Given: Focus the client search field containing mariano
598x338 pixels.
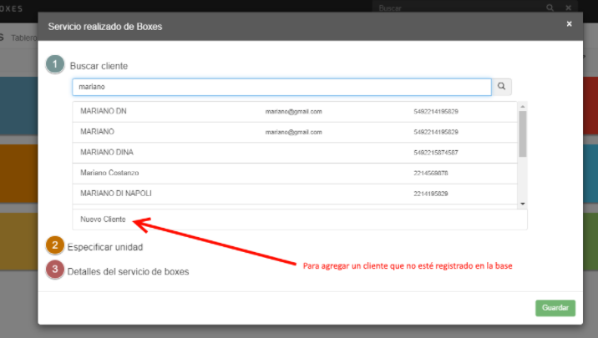Looking at the screenshot, I should tap(281, 87).
